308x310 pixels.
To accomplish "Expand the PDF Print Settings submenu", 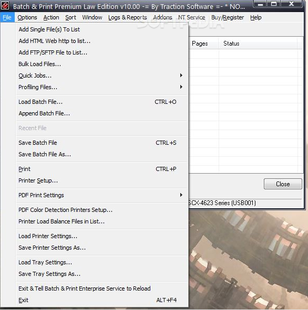I will 102,195.
